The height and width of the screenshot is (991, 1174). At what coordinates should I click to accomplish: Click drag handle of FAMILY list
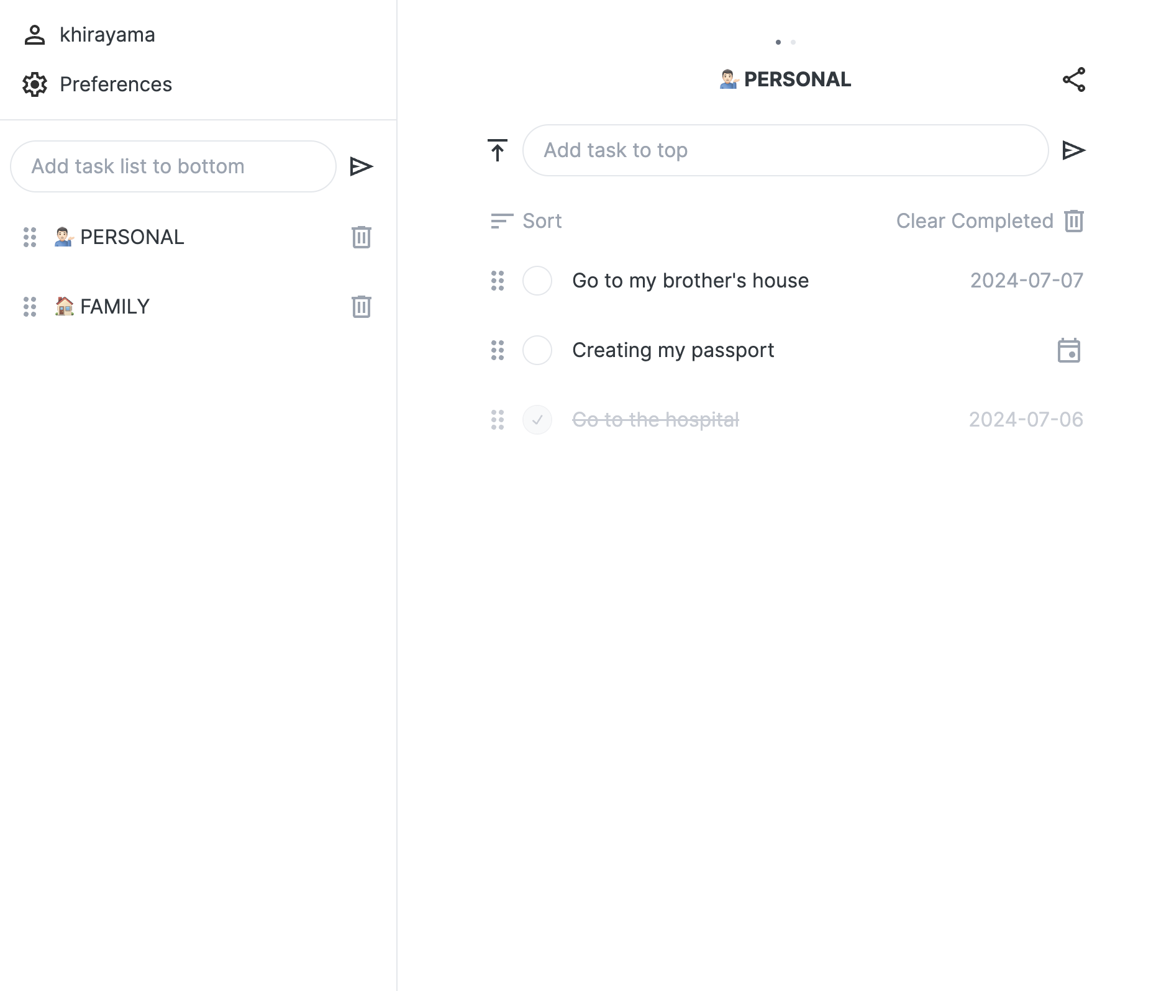[x=30, y=307]
